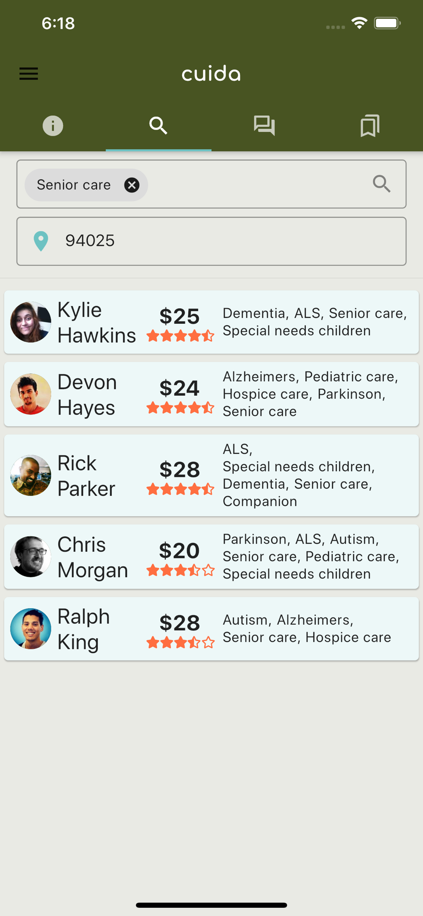
Task: Select Ralph King's profile picture
Action: 31,628
